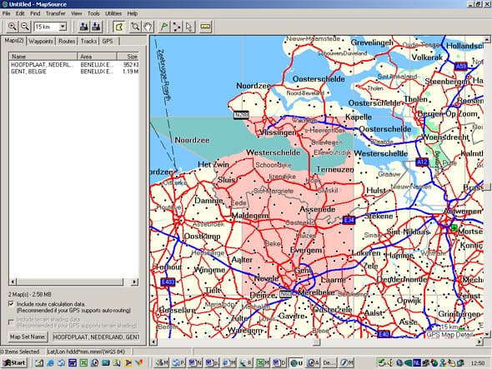The width and height of the screenshot is (492, 369).
Task: Click the E34 highway shield on map
Action: 349,220
